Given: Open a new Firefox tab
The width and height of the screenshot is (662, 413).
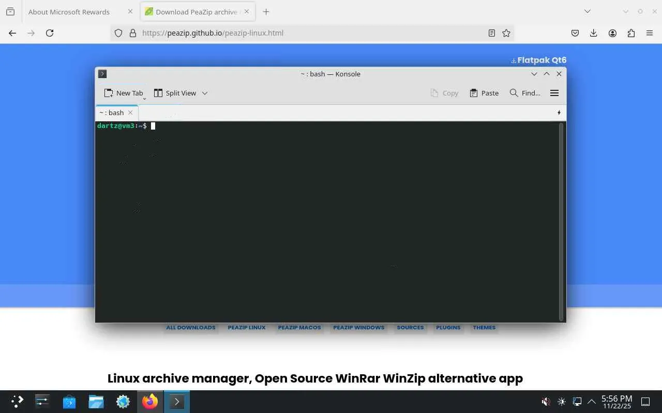Looking at the screenshot, I should pos(266,12).
